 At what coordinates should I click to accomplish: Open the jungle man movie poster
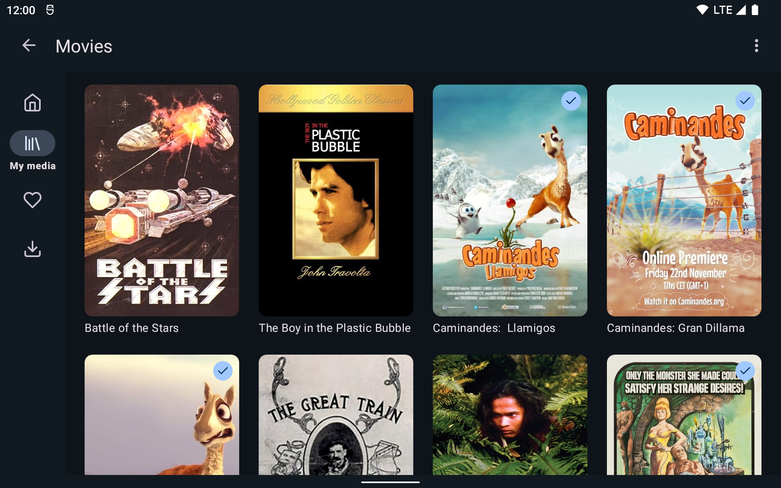(510, 415)
